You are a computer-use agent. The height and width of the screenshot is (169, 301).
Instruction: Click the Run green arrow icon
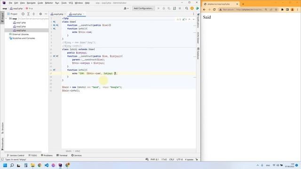[158, 8]
